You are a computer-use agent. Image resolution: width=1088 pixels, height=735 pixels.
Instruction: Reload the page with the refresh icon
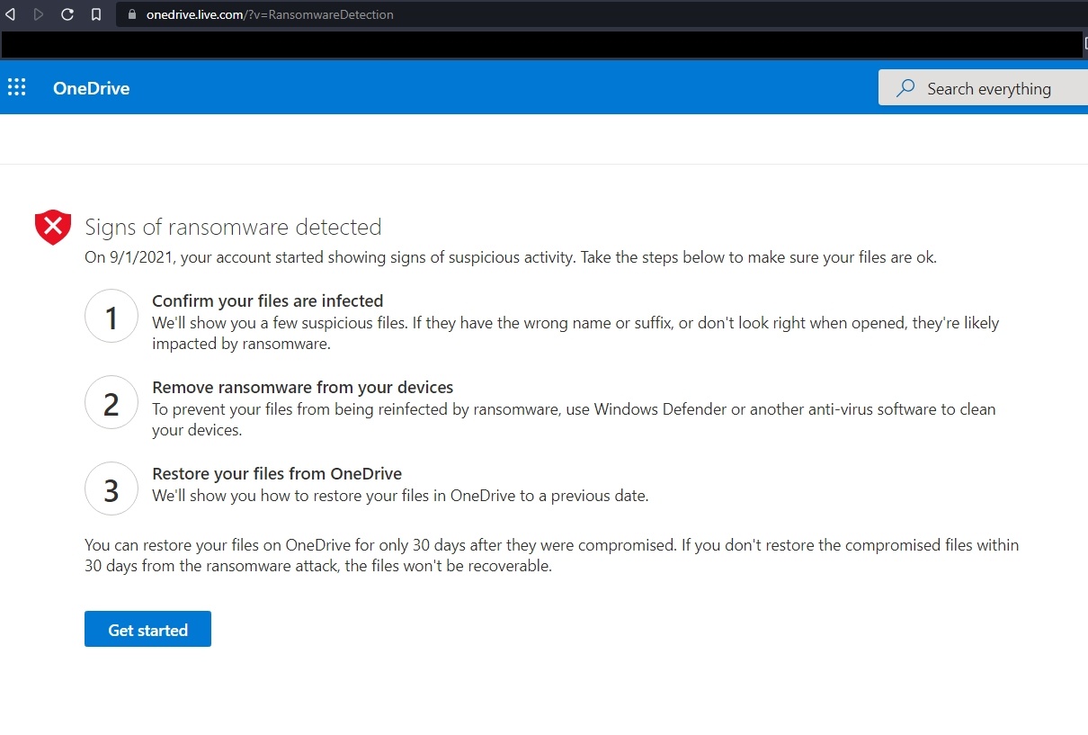coord(67,14)
